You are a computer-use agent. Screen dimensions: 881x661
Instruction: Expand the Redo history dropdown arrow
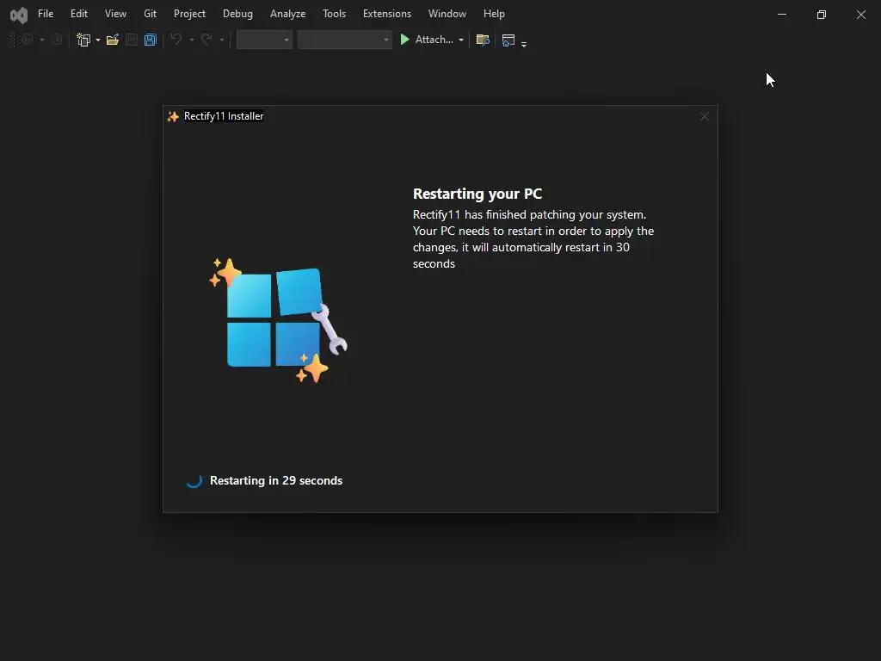point(222,40)
